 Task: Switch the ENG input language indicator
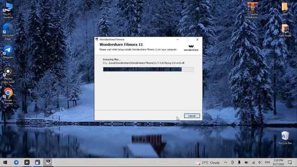pos(267,162)
